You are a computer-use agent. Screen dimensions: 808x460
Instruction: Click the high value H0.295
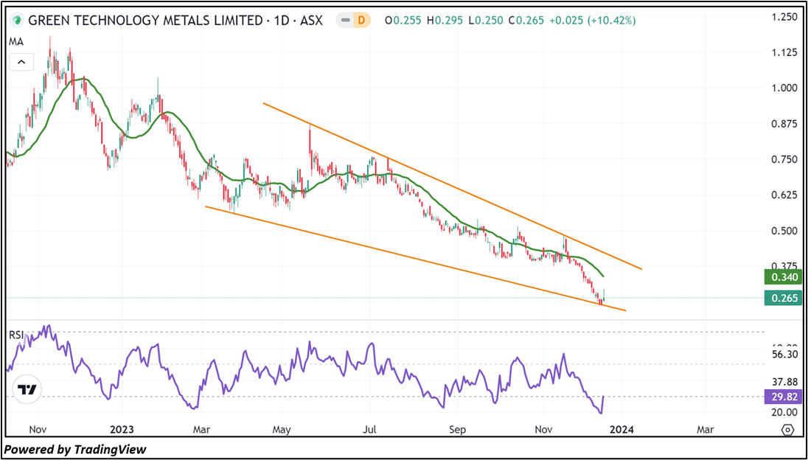click(446, 21)
